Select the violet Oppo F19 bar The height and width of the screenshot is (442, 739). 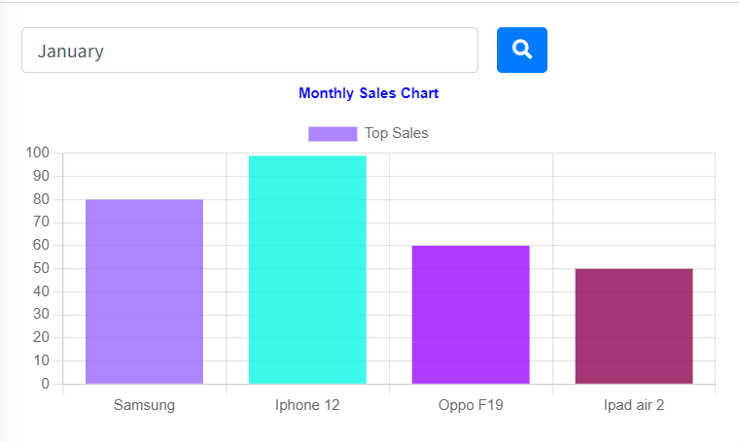click(x=471, y=315)
